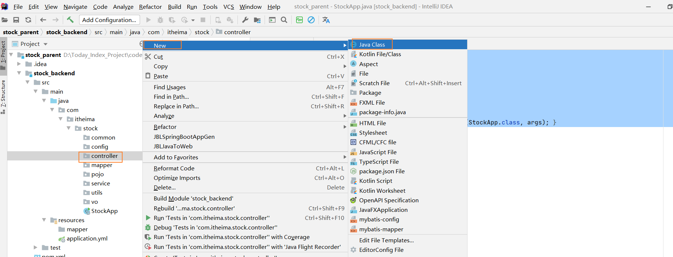Click the Synchronize refresh icon

tap(28, 20)
